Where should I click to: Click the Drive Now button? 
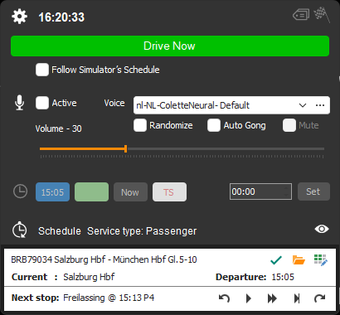click(170, 46)
